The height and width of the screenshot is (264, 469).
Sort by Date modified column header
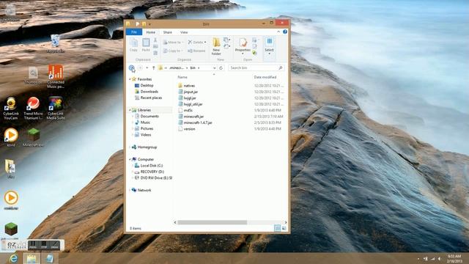[x=265, y=77]
